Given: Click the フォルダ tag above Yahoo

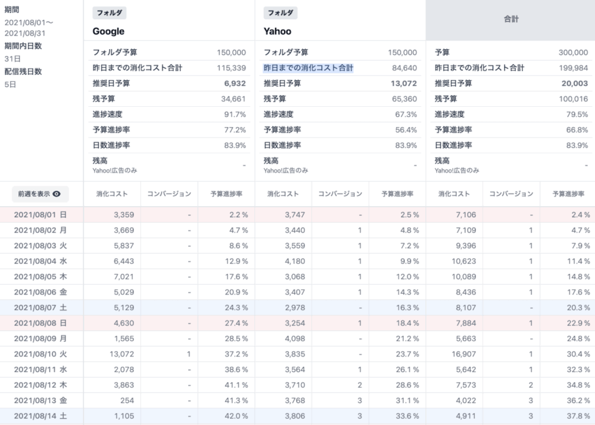Looking at the screenshot, I should (281, 13).
